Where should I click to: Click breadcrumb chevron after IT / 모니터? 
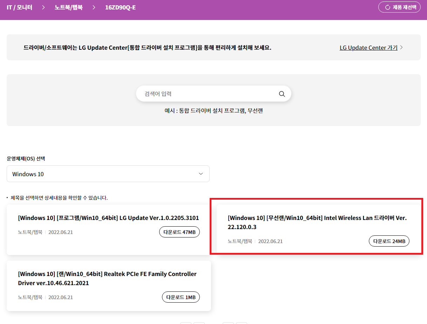[x=43, y=7]
